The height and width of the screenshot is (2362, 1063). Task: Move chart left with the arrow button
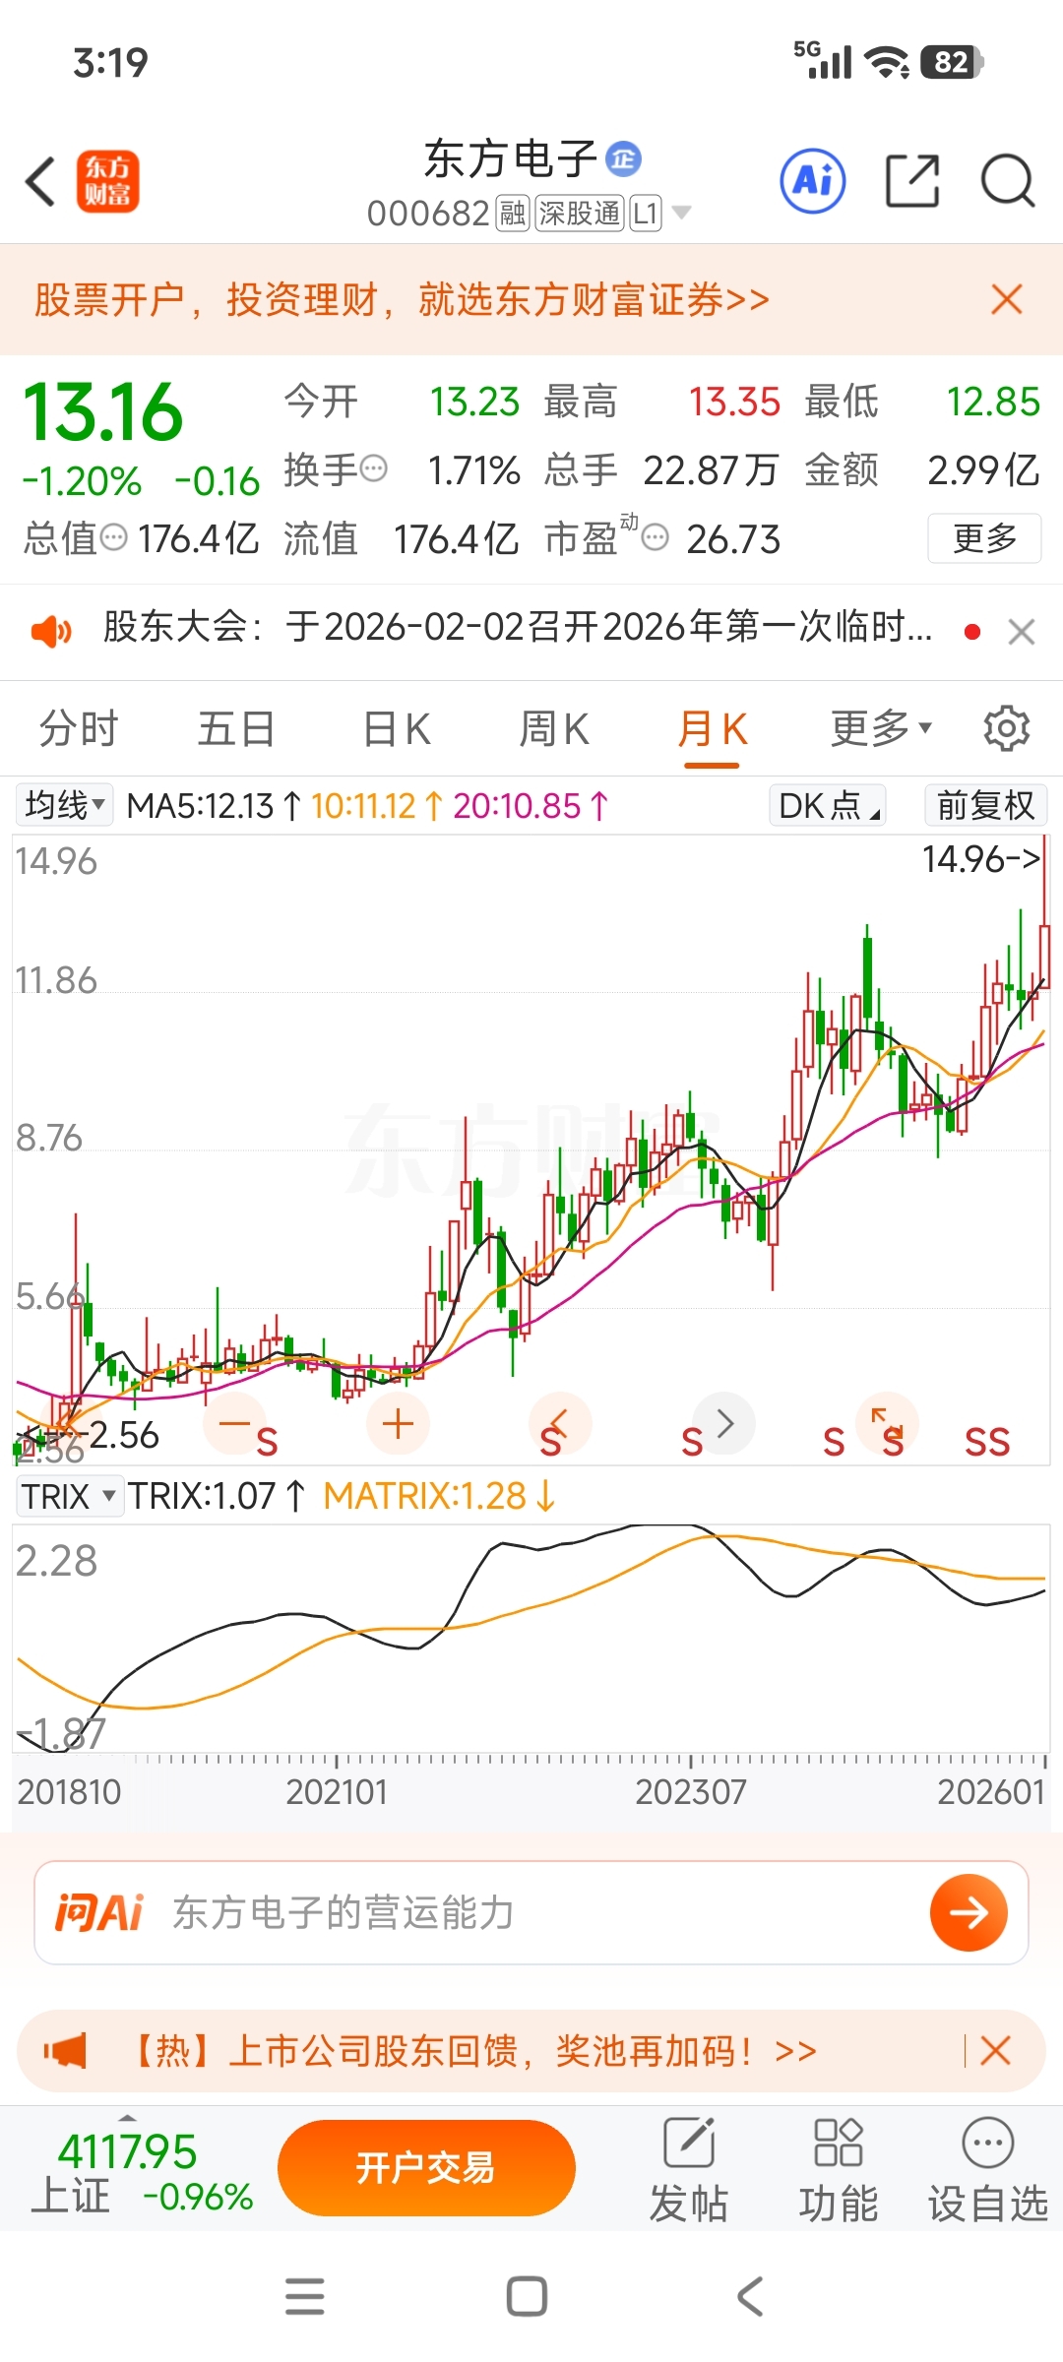[x=560, y=1423]
